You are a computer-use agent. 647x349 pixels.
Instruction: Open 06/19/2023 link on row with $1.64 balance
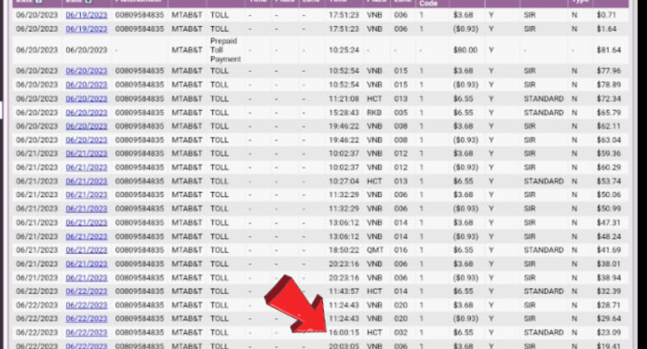[x=87, y=29]
